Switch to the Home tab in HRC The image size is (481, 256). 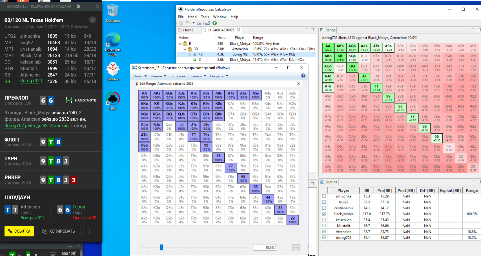click(188, 30)
